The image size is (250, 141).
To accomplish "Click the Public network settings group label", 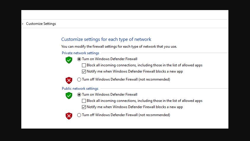I will click(80, 89).
